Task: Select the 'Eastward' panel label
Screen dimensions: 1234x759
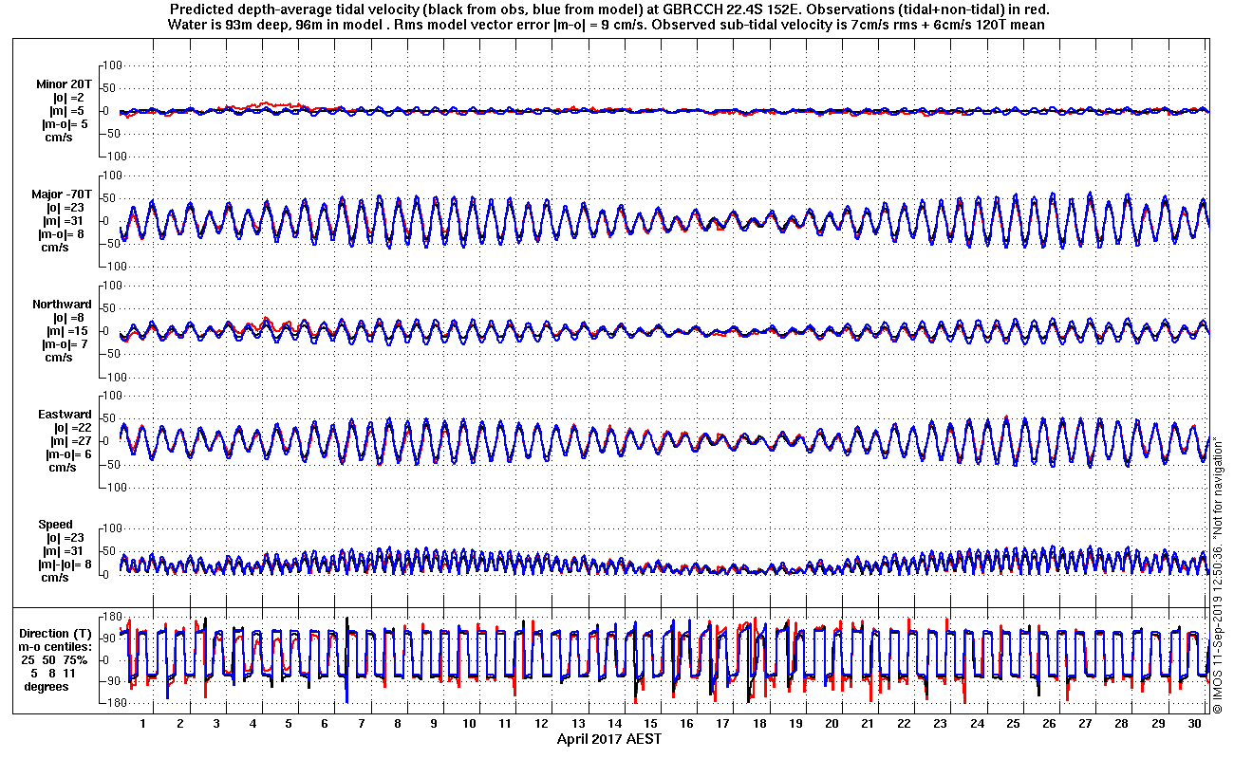Action: (65, 415)
